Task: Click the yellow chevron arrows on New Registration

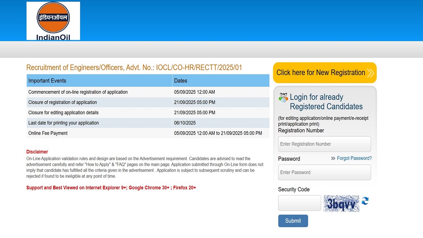Action: click(370, 73)
